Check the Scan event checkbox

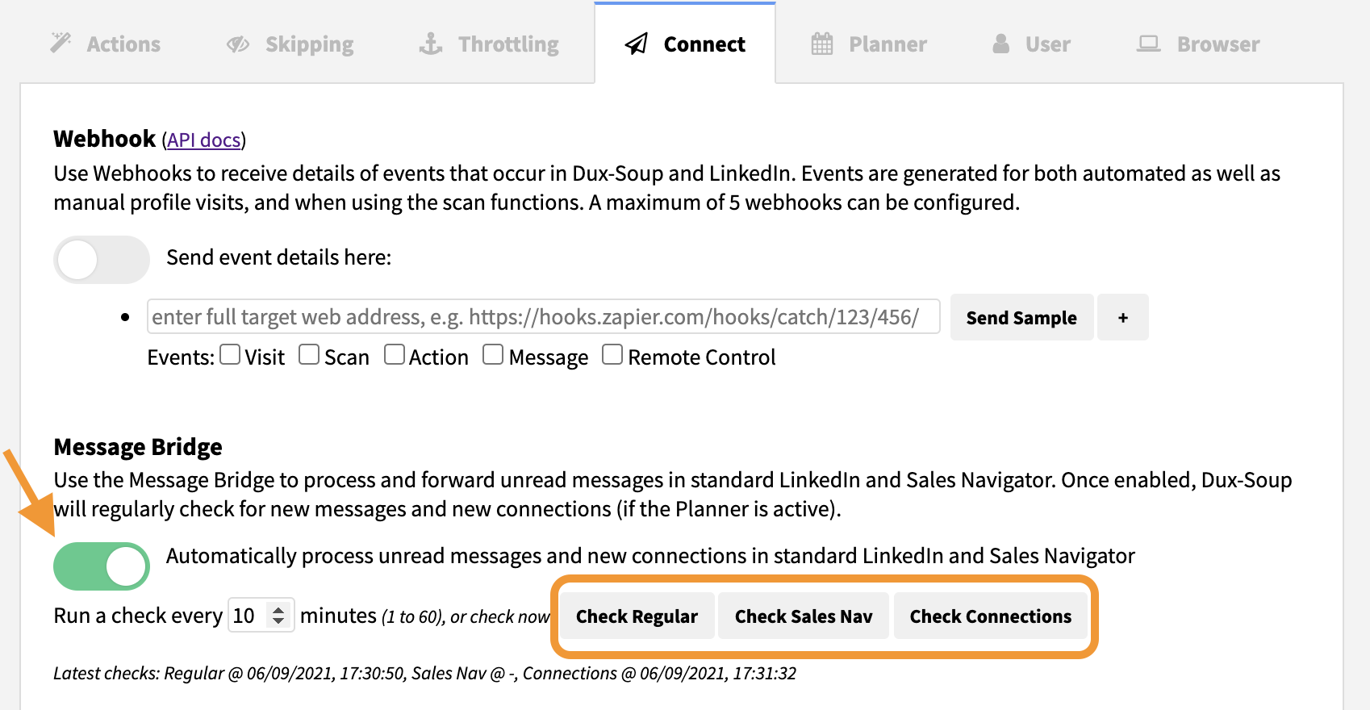tap(309, 355)
